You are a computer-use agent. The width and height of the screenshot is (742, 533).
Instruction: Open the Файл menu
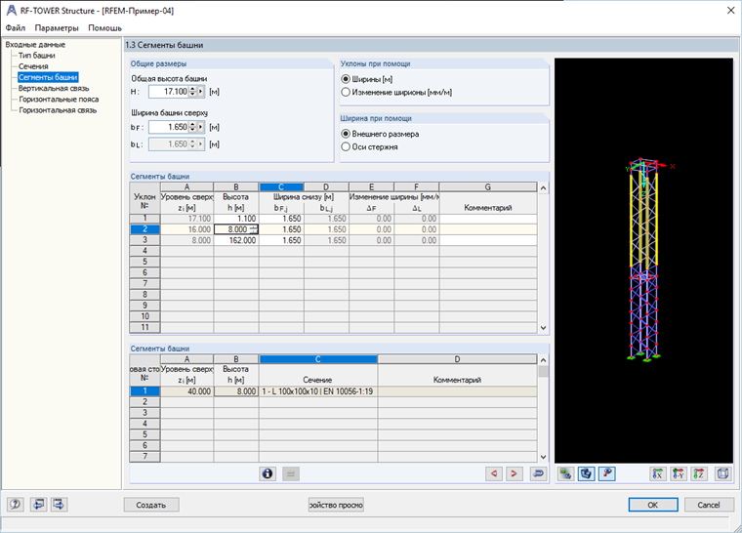(16, 28)
